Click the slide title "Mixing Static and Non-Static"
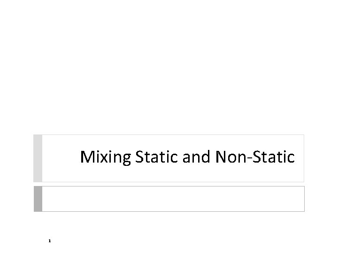The width and height of the screenshot is (338, 253). tap(187, 157)
